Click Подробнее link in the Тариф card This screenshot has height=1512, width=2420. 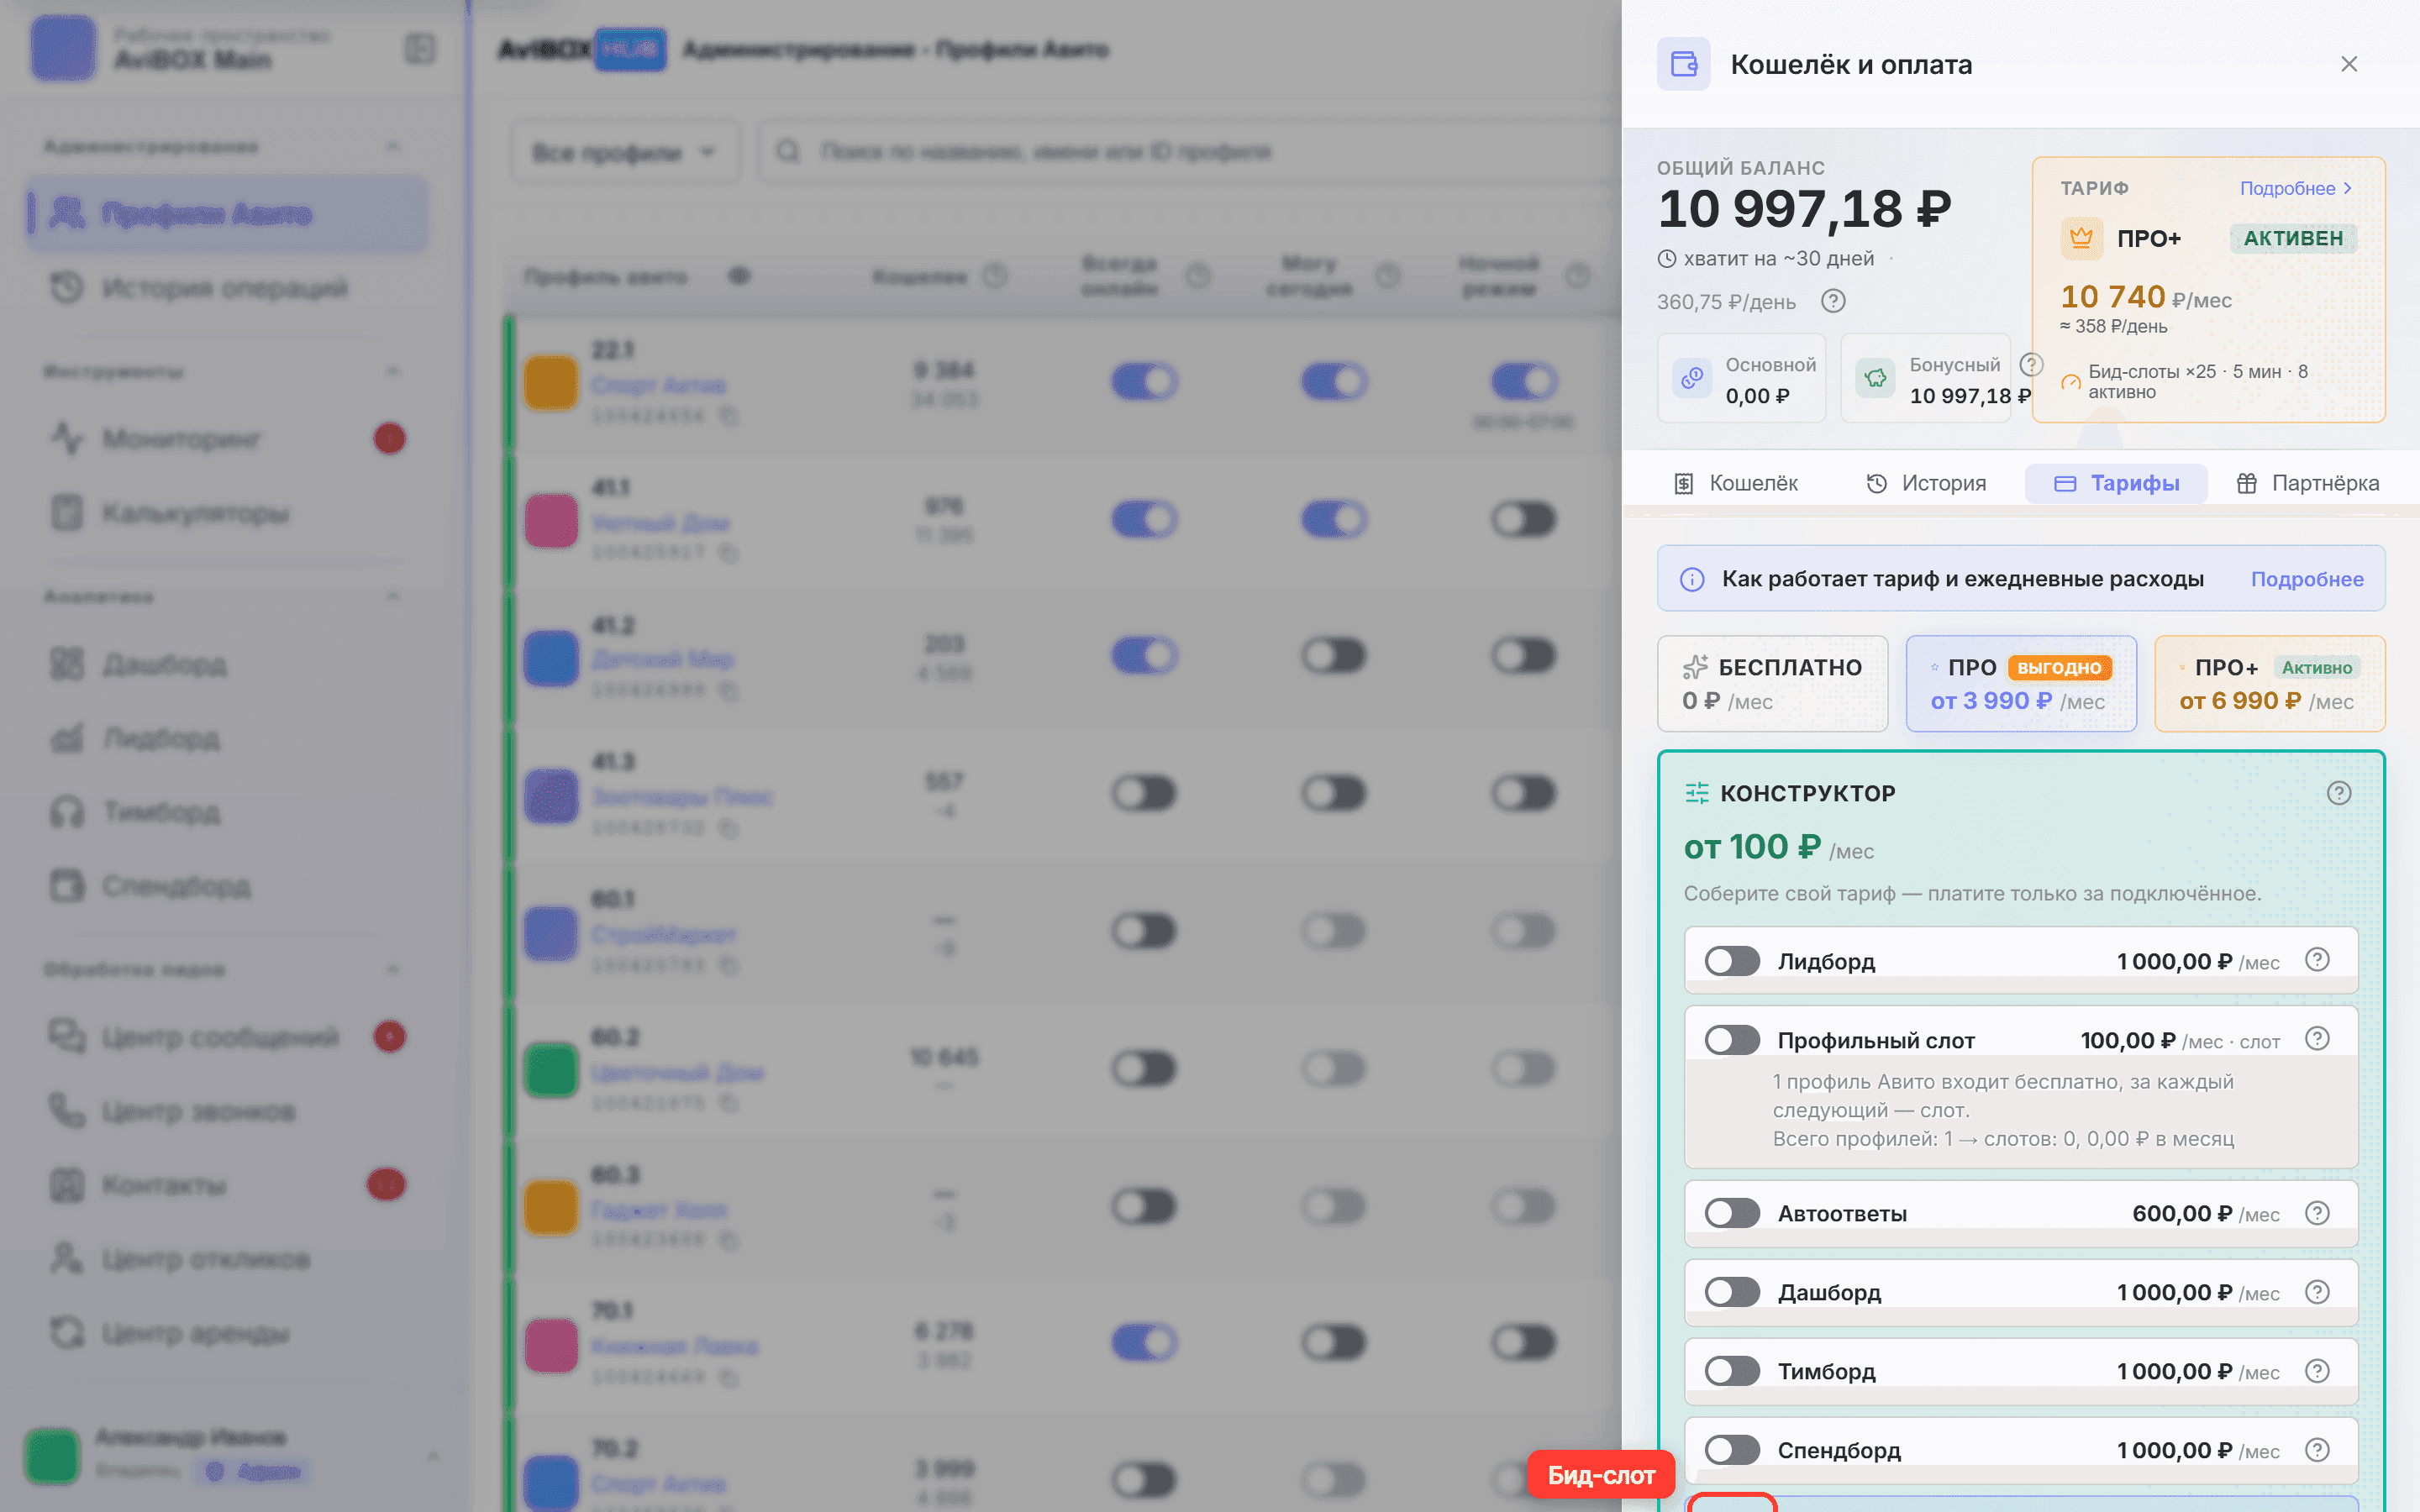click(2295, 188)
